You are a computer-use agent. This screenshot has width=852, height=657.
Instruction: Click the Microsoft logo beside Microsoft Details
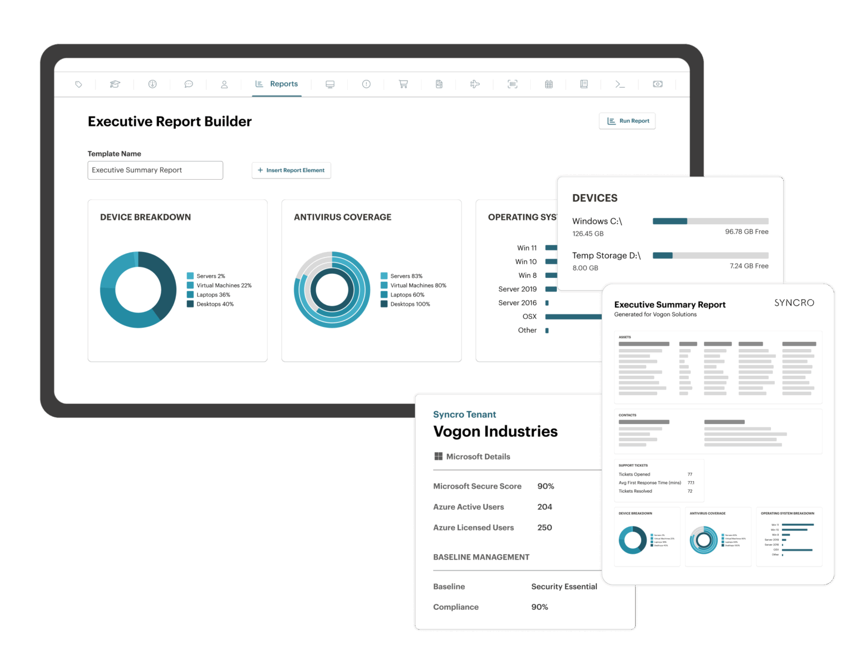[438, 456]
